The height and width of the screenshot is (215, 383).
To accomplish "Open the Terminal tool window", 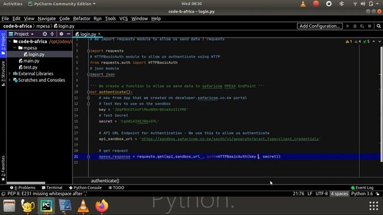I will point(52,188).
